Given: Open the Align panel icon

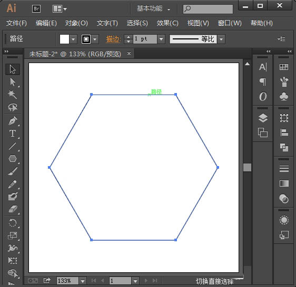Looking at the screenshot, I should pyautogui.click(x=284, y=132).
